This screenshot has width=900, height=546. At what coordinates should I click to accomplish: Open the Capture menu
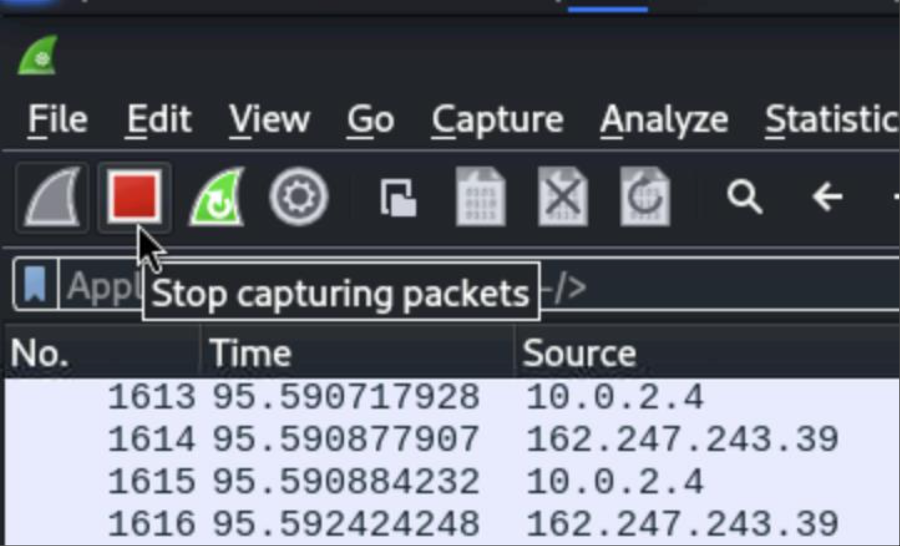click(498, 120)
